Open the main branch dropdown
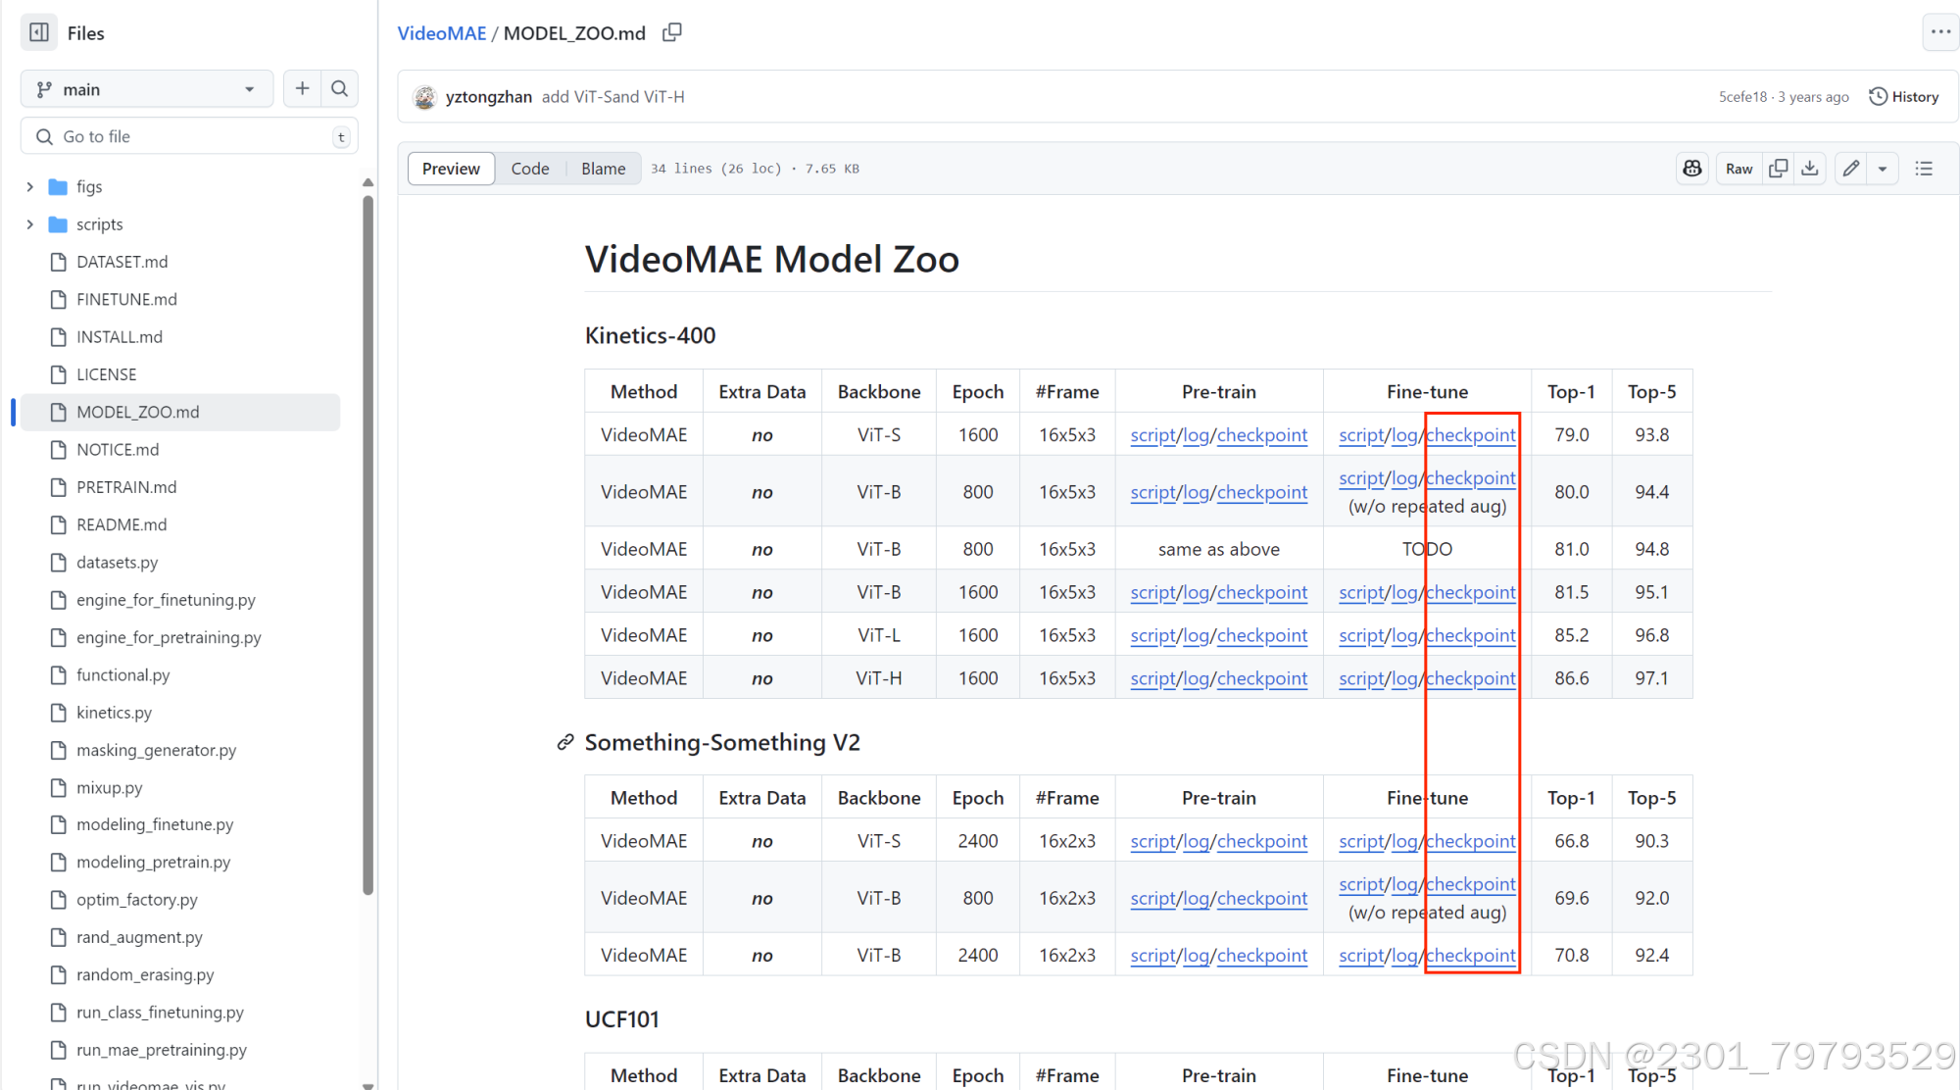Screen dimensions: 1960x1090 tap(146, 88)
